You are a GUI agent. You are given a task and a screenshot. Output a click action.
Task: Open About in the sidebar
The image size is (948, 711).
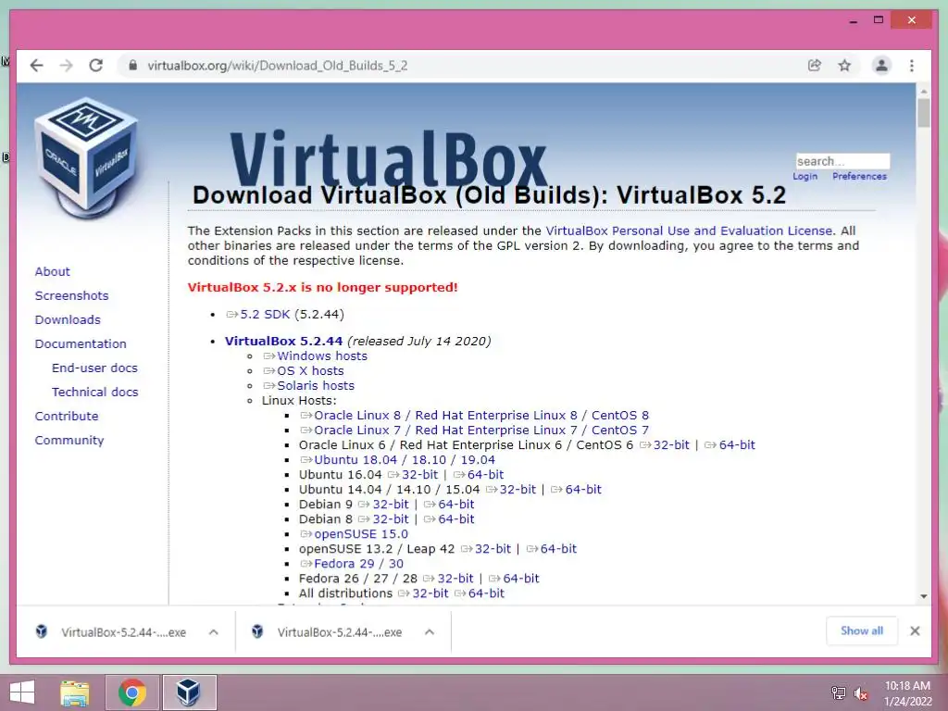52,271
